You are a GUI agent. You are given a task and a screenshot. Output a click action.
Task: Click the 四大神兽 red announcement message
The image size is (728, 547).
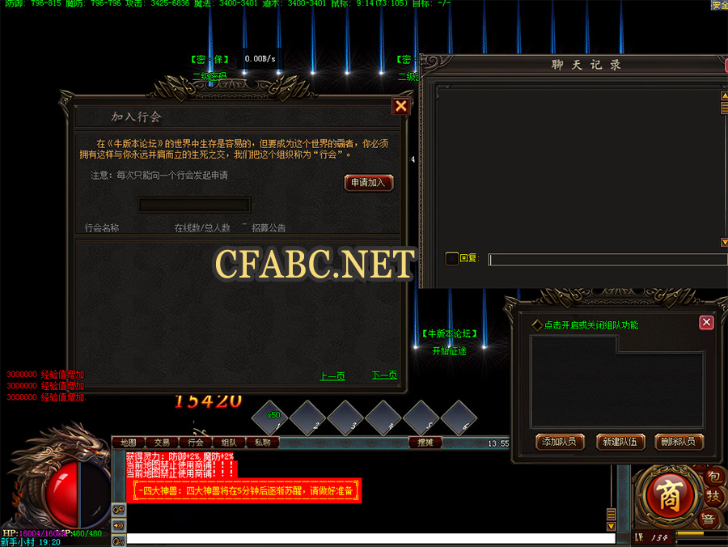click(x=245, y=491)
